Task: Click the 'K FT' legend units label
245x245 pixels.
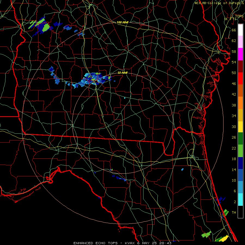Action: [x=230, y=19]
